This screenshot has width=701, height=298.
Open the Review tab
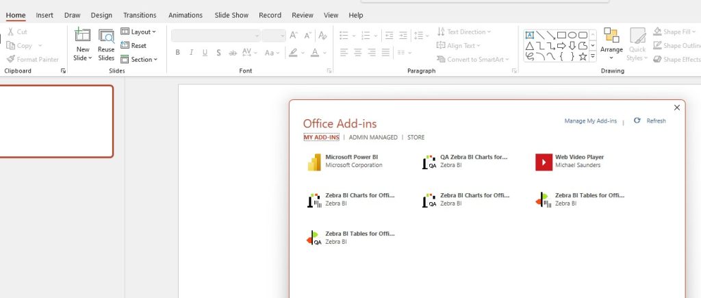pyautogui.click(x=303, y=15)
